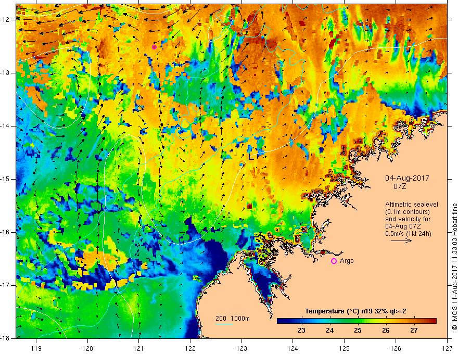
Task: Click the -12 latitude axis label
Action: click(x=5, y=20)
